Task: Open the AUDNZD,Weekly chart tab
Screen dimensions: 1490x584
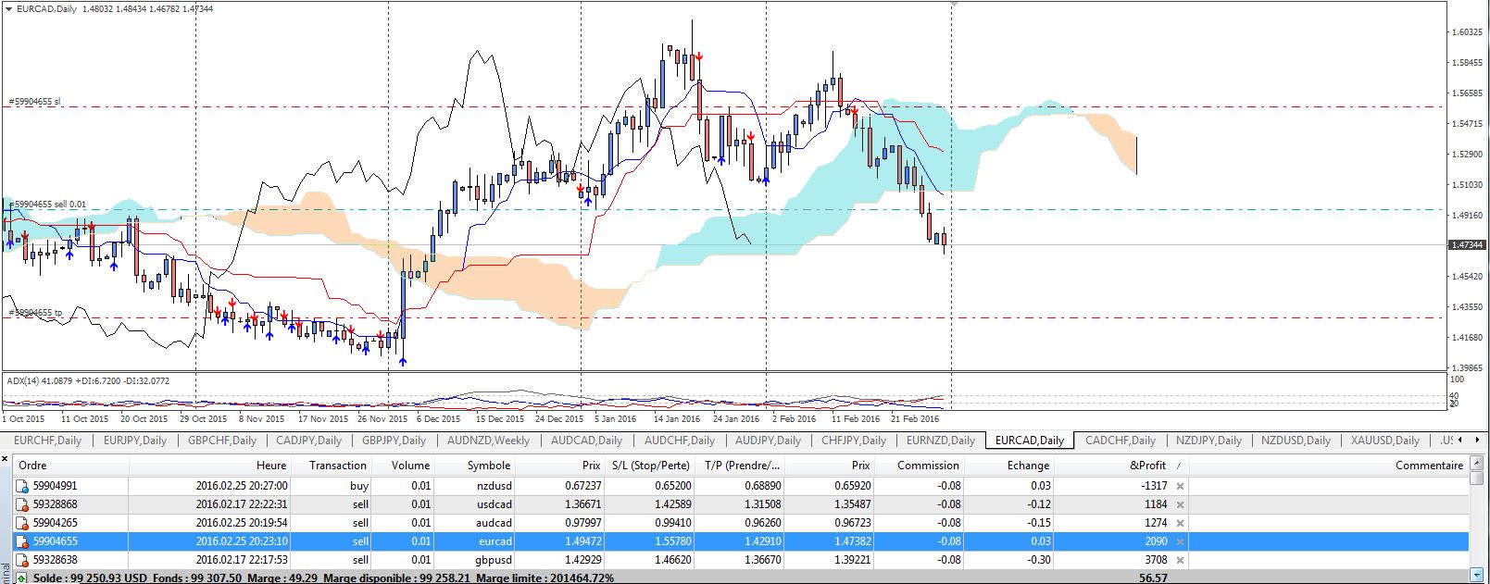Action: pos(488,441)
